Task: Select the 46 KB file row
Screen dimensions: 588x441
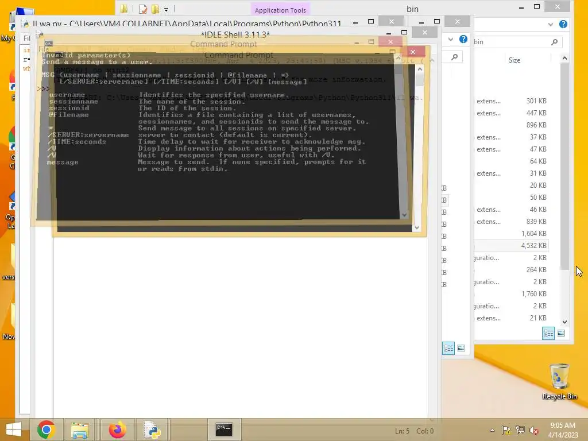Action: point(512,209)
